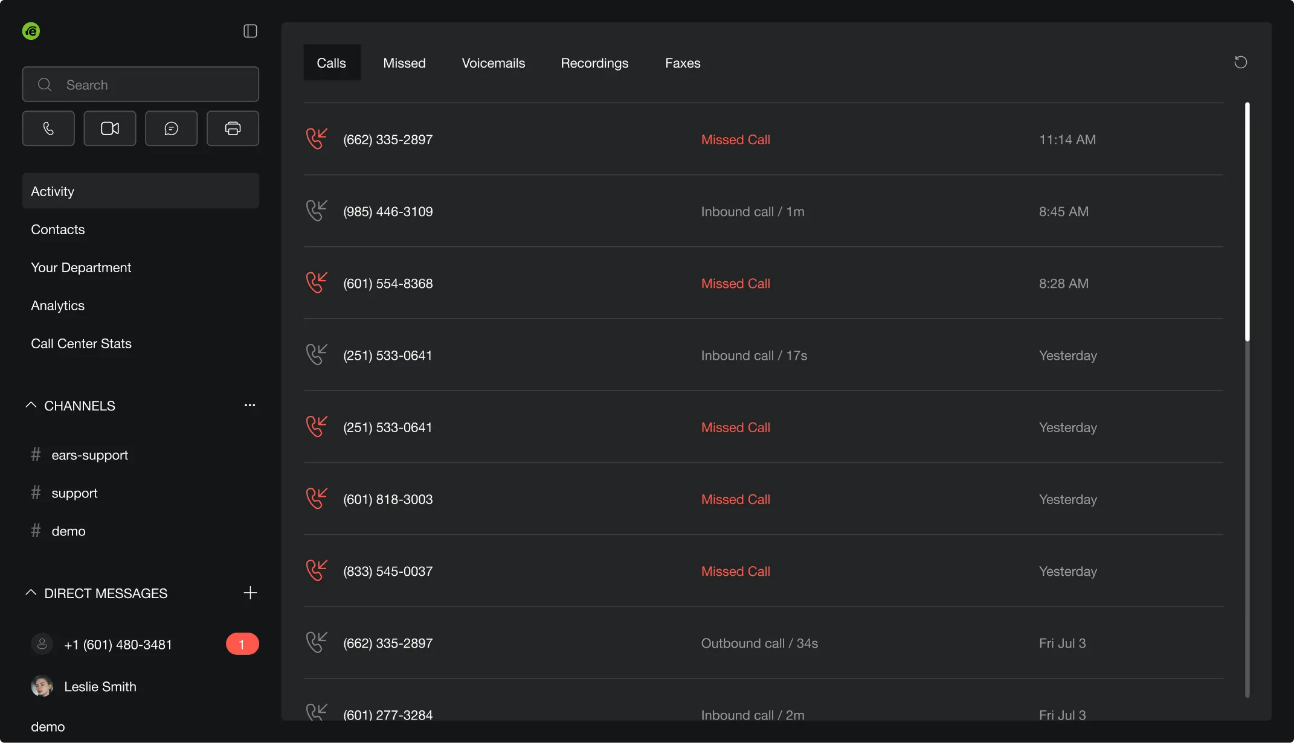Click avatar icon for +1 (601) 480-3481
Screen dimensions: 1294x743
[42, 644]
